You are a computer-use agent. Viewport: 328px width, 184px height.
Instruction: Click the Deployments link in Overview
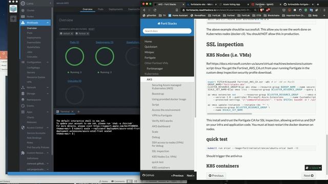(x=105, y=42)
